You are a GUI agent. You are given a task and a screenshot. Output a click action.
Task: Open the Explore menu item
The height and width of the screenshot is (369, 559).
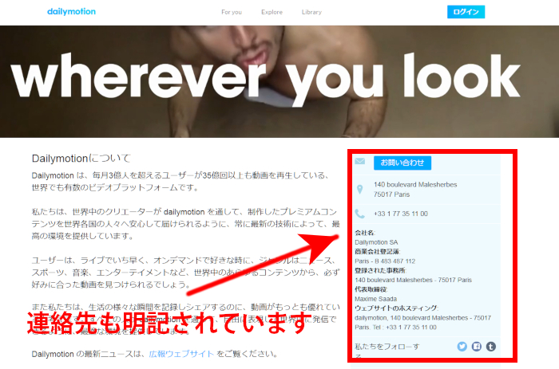pyautogui.click(x=272, y=12)
